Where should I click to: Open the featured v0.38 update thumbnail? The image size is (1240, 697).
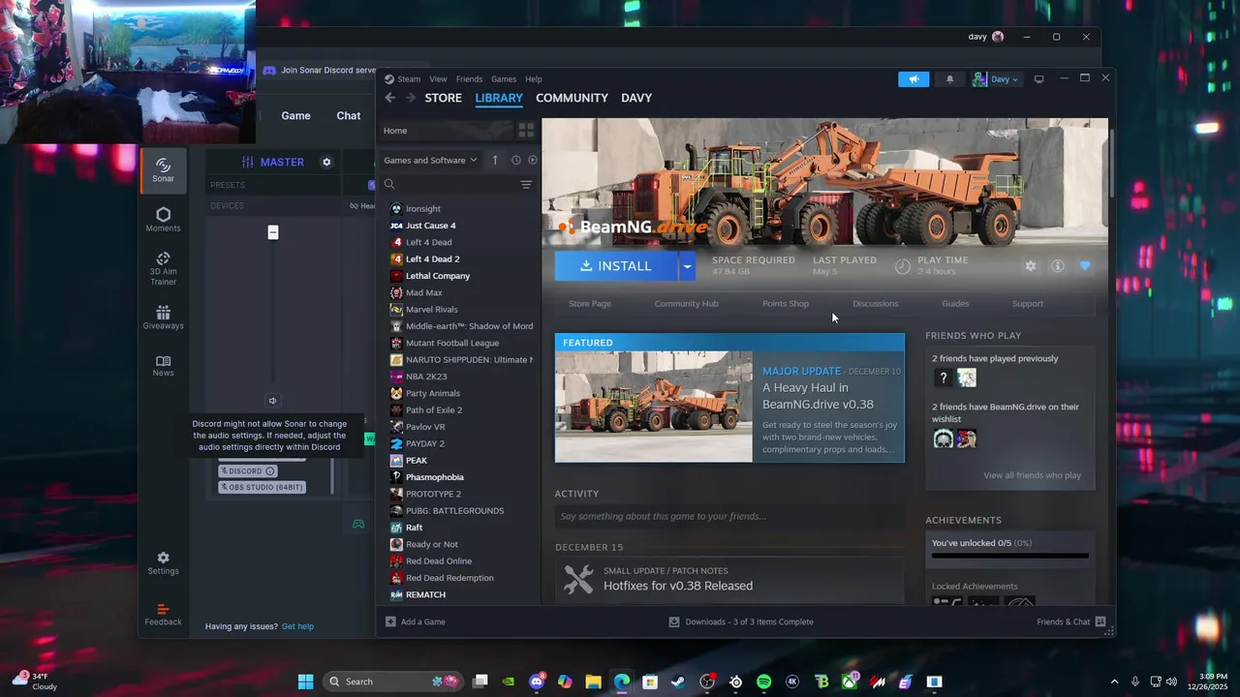click(654, 407)
